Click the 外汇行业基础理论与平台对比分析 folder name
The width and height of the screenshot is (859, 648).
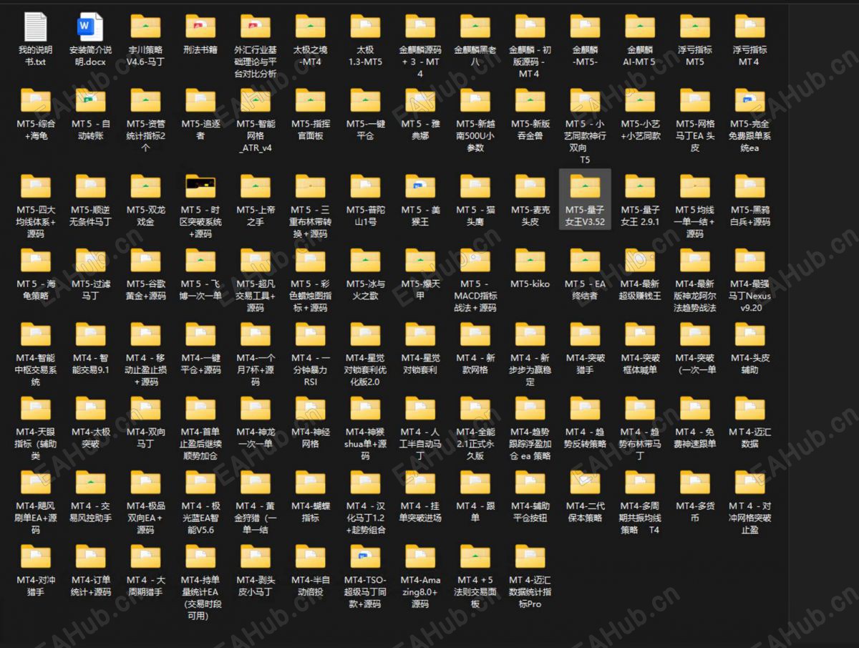pos(256,62)
